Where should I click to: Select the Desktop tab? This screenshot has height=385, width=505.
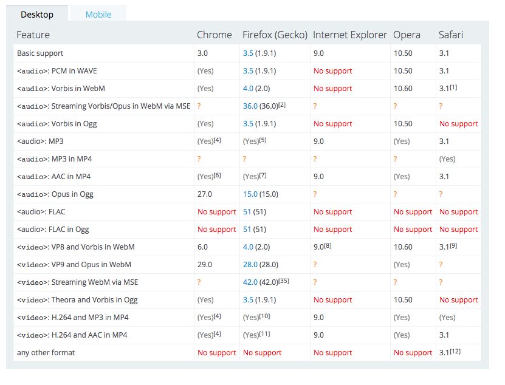(37, 15)
